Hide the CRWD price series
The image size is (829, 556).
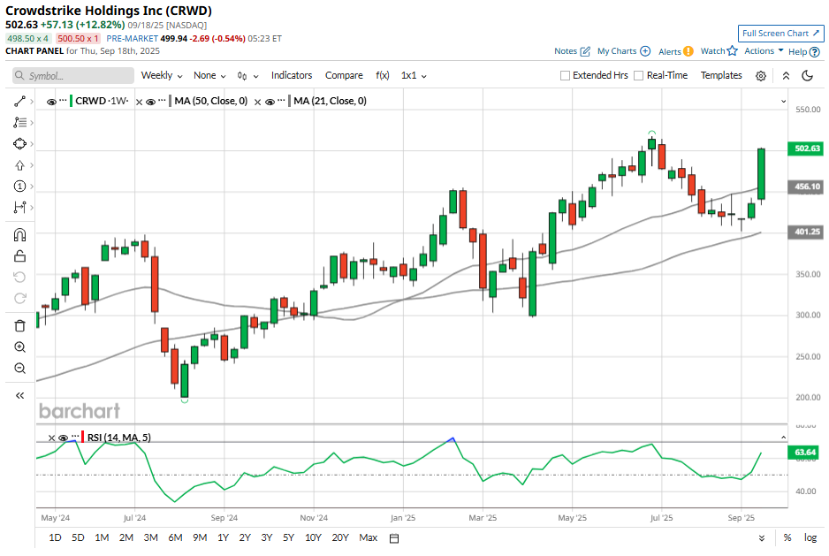[51, 102]
